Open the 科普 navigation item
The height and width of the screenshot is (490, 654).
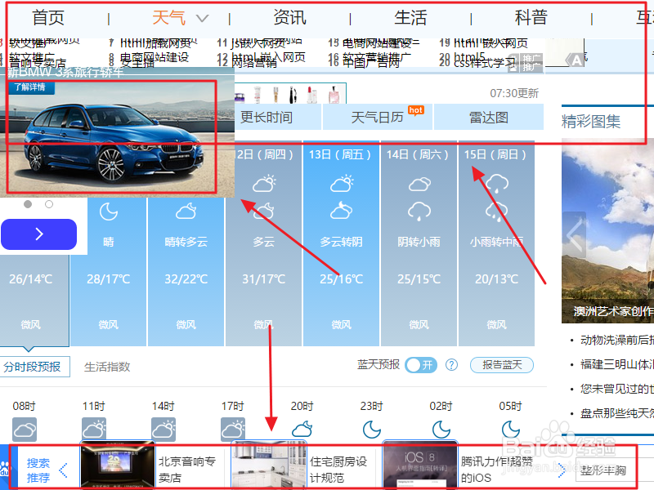(x=531, y=18)
